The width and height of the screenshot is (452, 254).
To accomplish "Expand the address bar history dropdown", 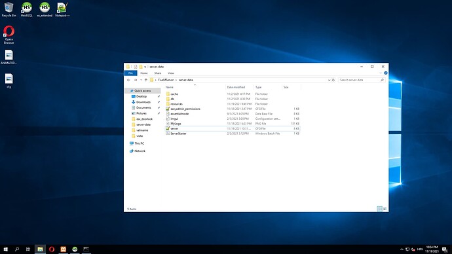I will [329, 80].
